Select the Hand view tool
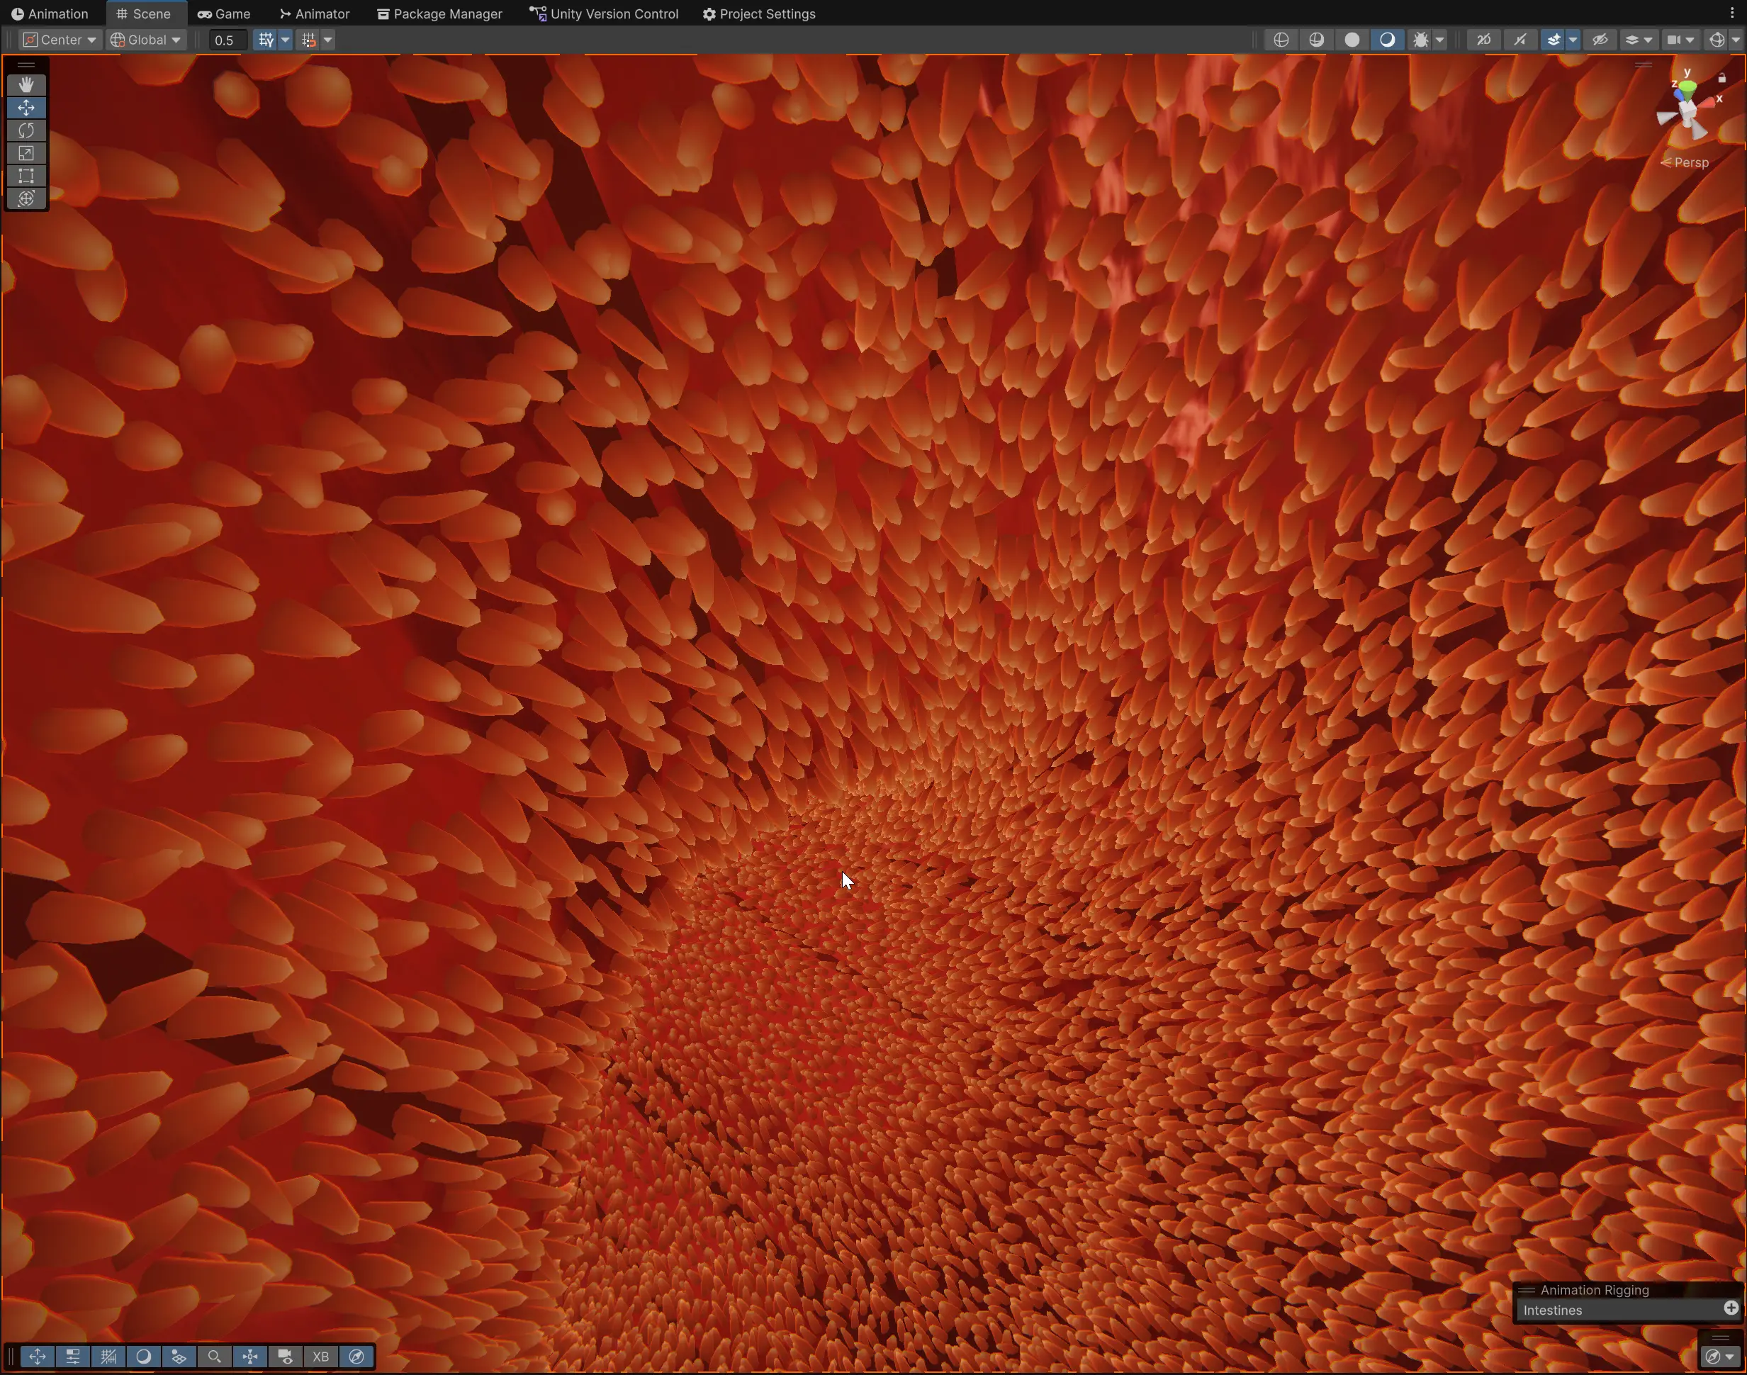 tap(26, 84)
